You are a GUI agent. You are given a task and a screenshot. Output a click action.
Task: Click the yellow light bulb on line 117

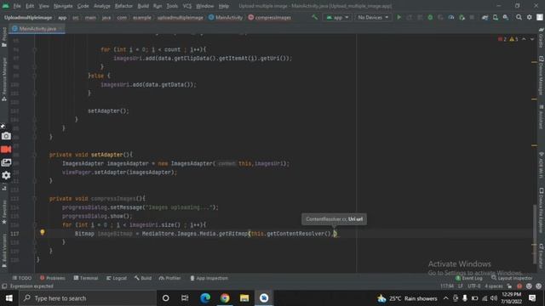[x=43, y=232]
